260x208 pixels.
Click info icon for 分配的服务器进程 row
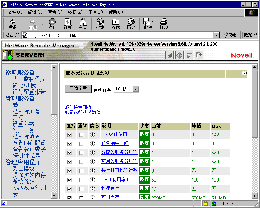pos(92,153)
